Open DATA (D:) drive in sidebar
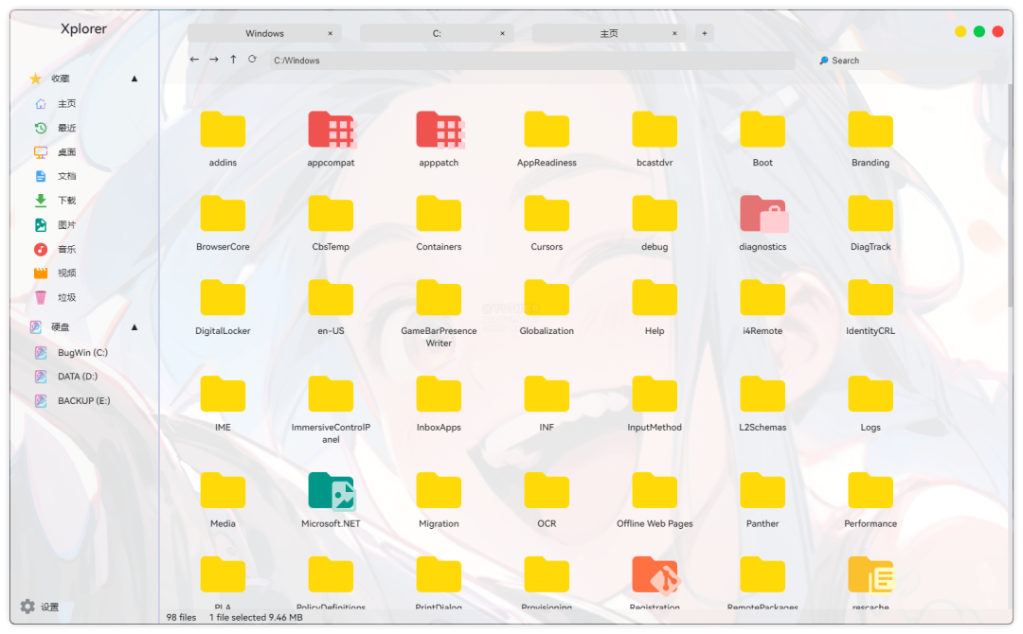The height and width of the screenshot is (634, 1023). coord(77,377)
